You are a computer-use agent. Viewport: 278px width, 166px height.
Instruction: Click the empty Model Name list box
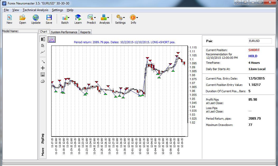20,96
